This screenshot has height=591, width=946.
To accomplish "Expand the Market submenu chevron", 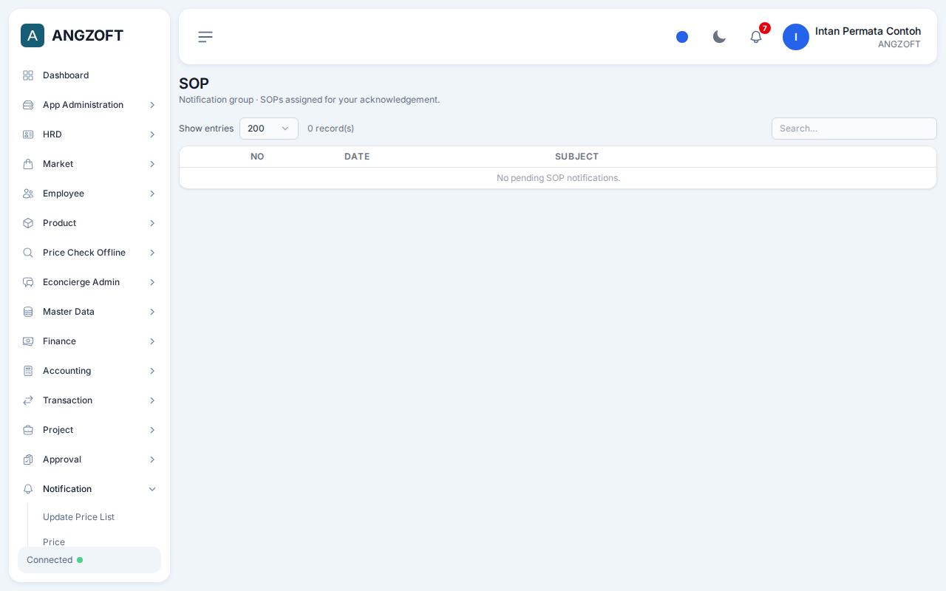I will tap(152, 164).
